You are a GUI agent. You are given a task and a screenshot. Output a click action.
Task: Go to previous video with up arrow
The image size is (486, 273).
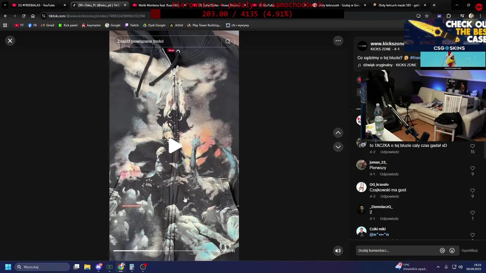(338, 133)
